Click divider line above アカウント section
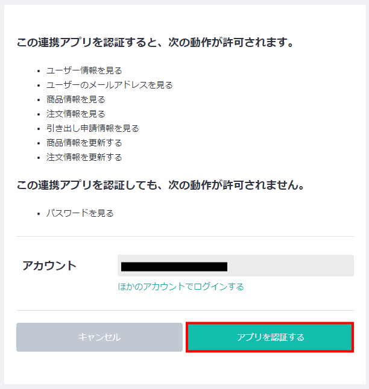This screenshot has height=389, width=369. [x=185, y=237]
